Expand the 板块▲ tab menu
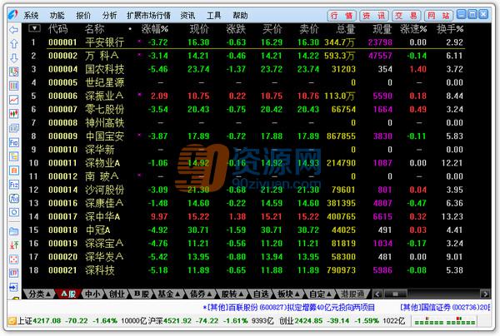 click(288, 294)
